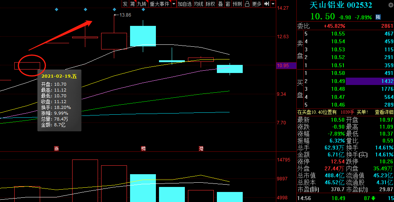Select sell level 4 price 10.54

pos(338,41)
